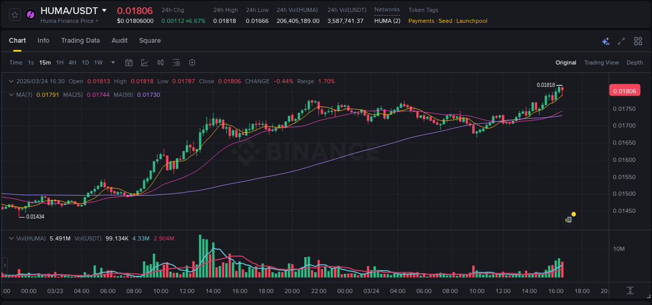The height and width of the screenshot is (305, 652).
Task: Switch to the Info tab
Action: [43, 41]
